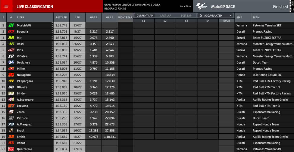The width and height of the screenshot is (294, 152).
Task: Click P.Espargaro's number 44 badge
Action: pos(11,81)
